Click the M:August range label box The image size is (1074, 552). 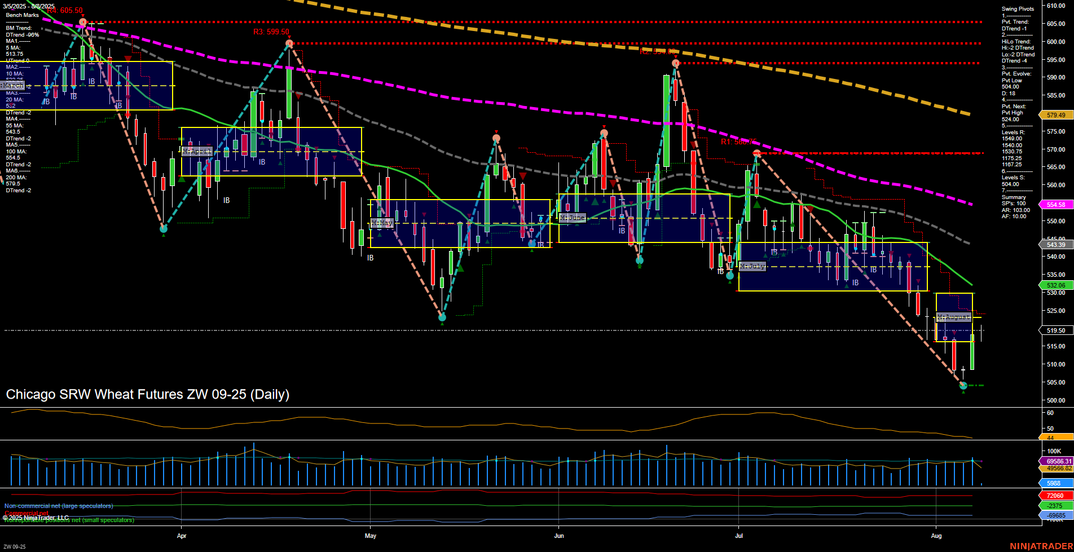(x=954, y=317)
